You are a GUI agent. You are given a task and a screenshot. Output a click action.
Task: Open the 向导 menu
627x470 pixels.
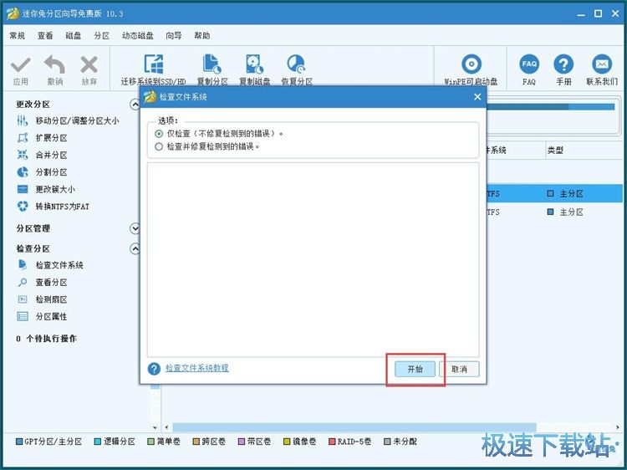174,36
